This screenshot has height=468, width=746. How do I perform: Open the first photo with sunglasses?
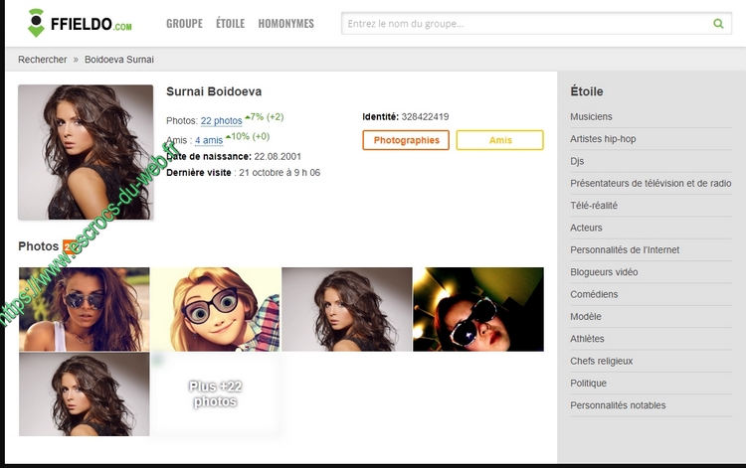[84, 309]
